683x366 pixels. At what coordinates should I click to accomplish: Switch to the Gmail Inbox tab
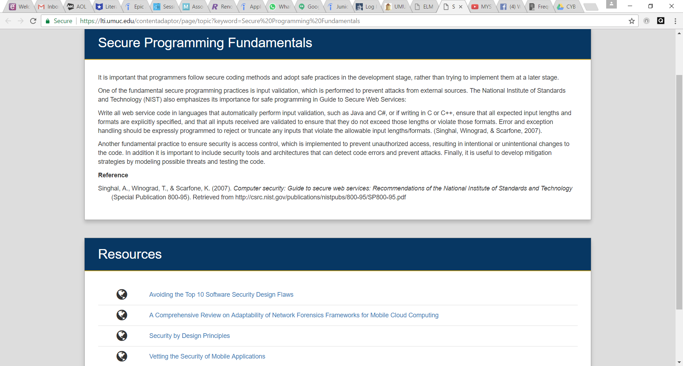(x=49, y=7)
